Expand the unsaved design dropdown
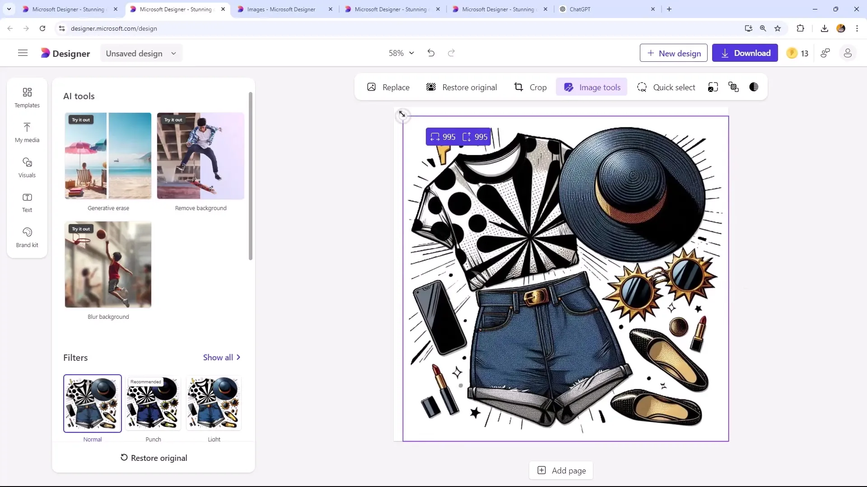The width and height of the screenshot is (867, 487). click(174, 53)
